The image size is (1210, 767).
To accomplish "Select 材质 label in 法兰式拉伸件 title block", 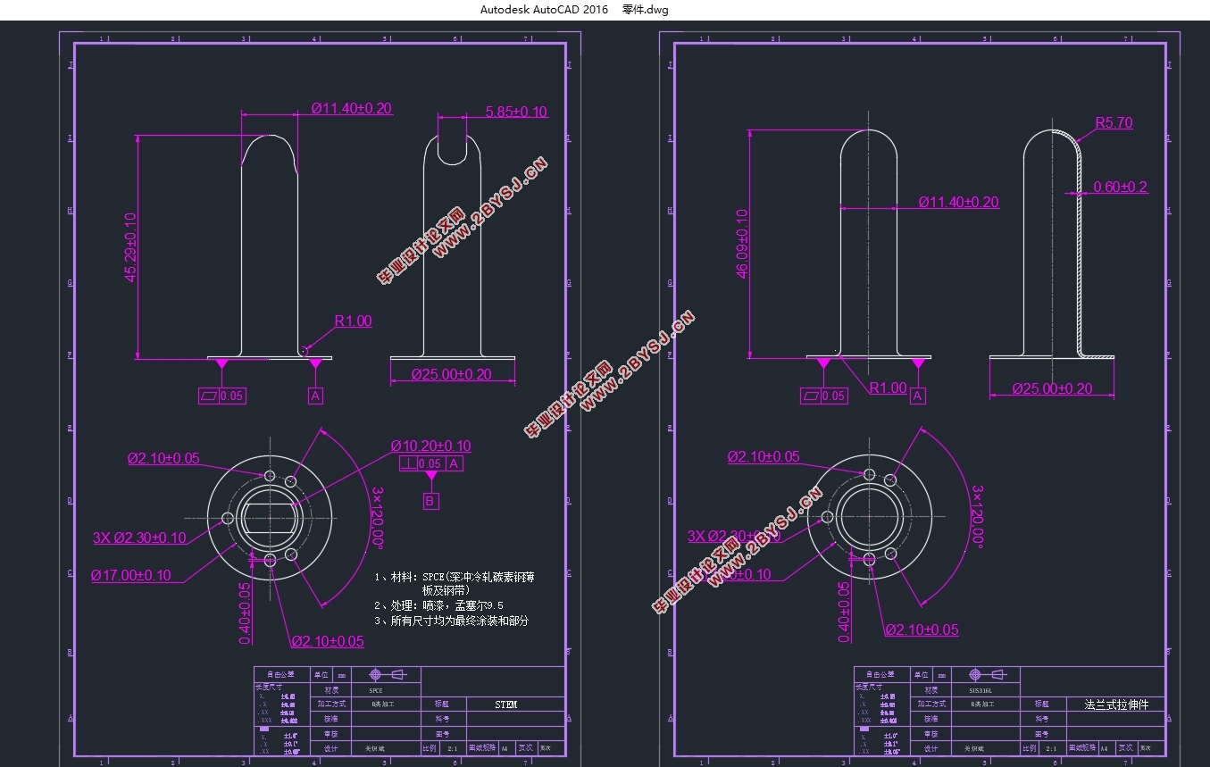I will (931, 690).
